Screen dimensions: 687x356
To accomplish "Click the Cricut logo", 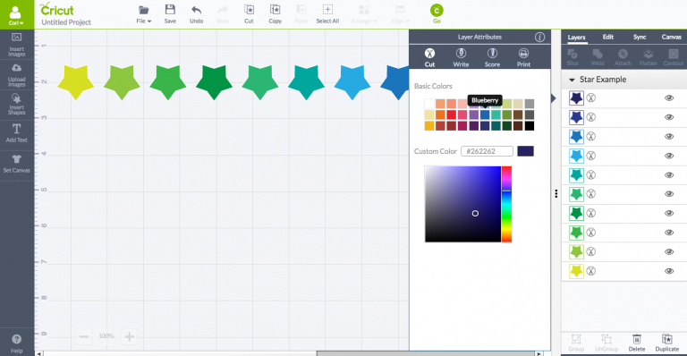I will [56, 9].
